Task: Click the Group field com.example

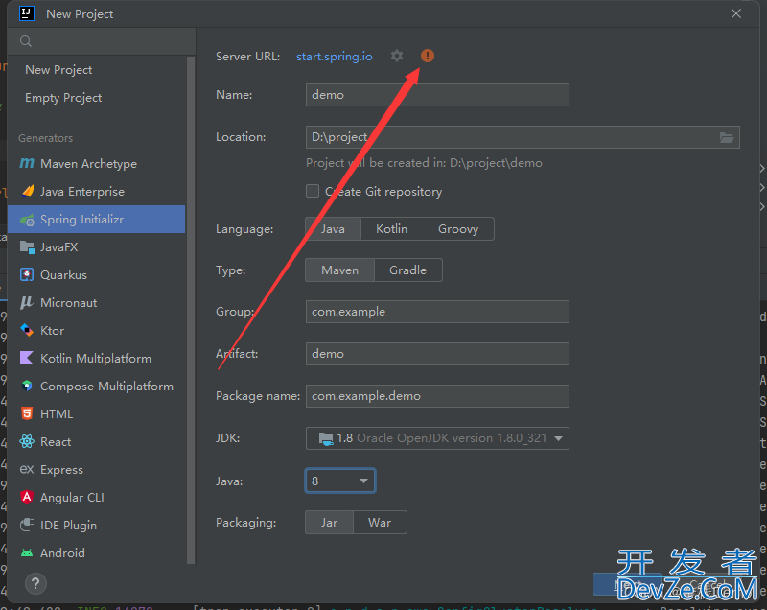Action: (437, 312)
